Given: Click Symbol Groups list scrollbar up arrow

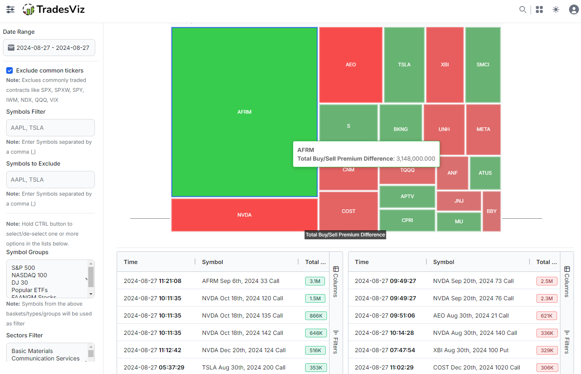Looking at the screenshot, I should pyautogui.click(x=91, y=264).
